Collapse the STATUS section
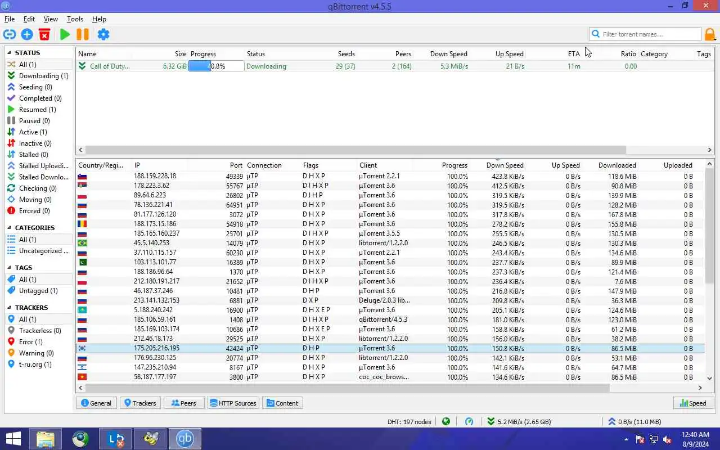The width and height of the screenshot is (720, 450). (9, 53)
